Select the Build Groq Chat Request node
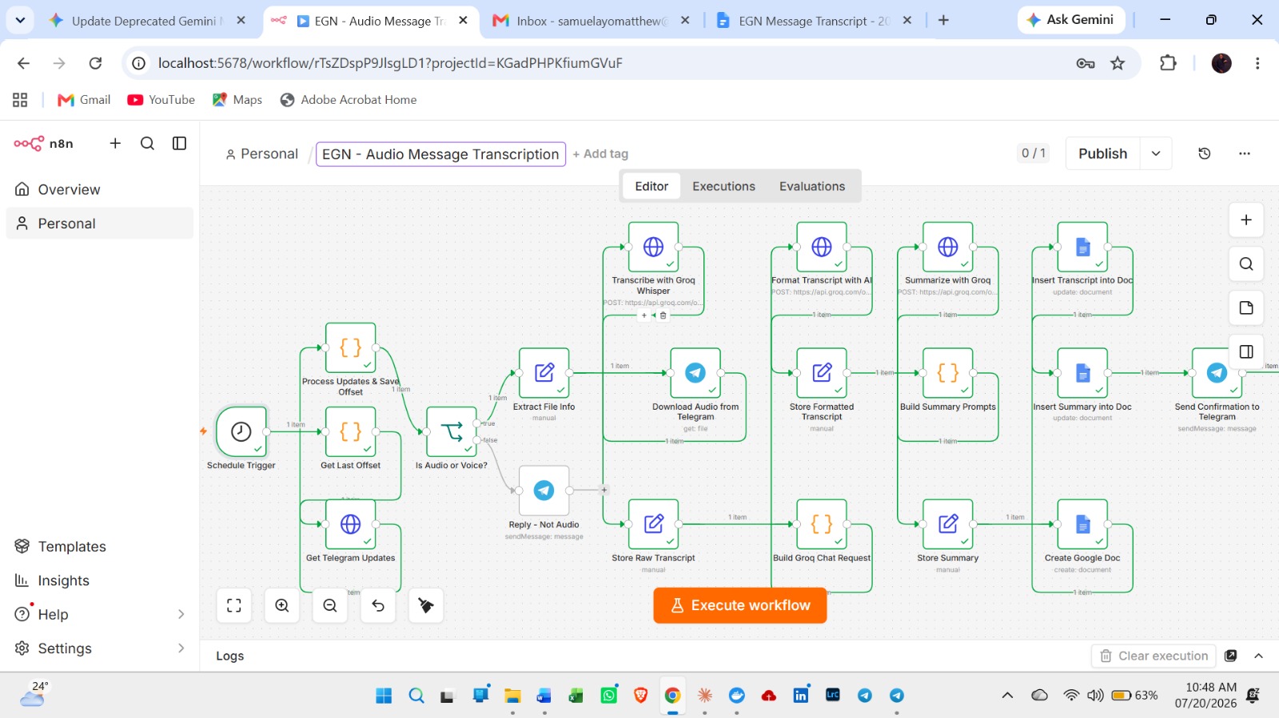The image size is (1279, 718). click(x=822, y=524)
